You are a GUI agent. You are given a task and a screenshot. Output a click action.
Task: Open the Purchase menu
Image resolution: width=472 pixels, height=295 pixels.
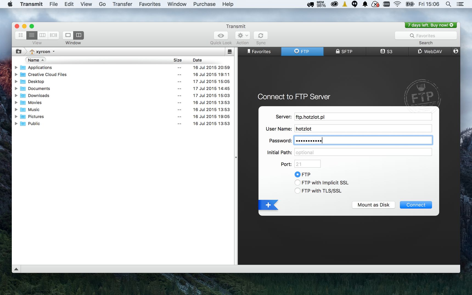204,4
